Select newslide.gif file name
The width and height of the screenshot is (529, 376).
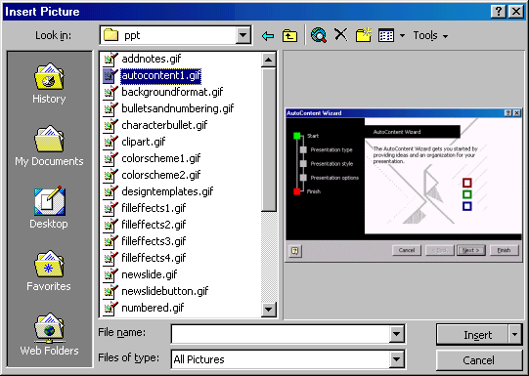pyautogui.click(x=150, y=274)
